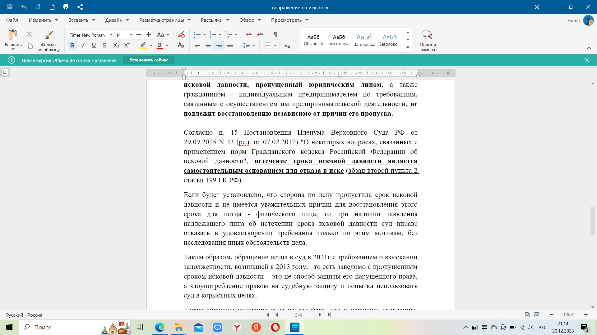Apply strikethrough formatting
Image resolution: width=597 pixels, height=335 pixels.
pos(104,45)
